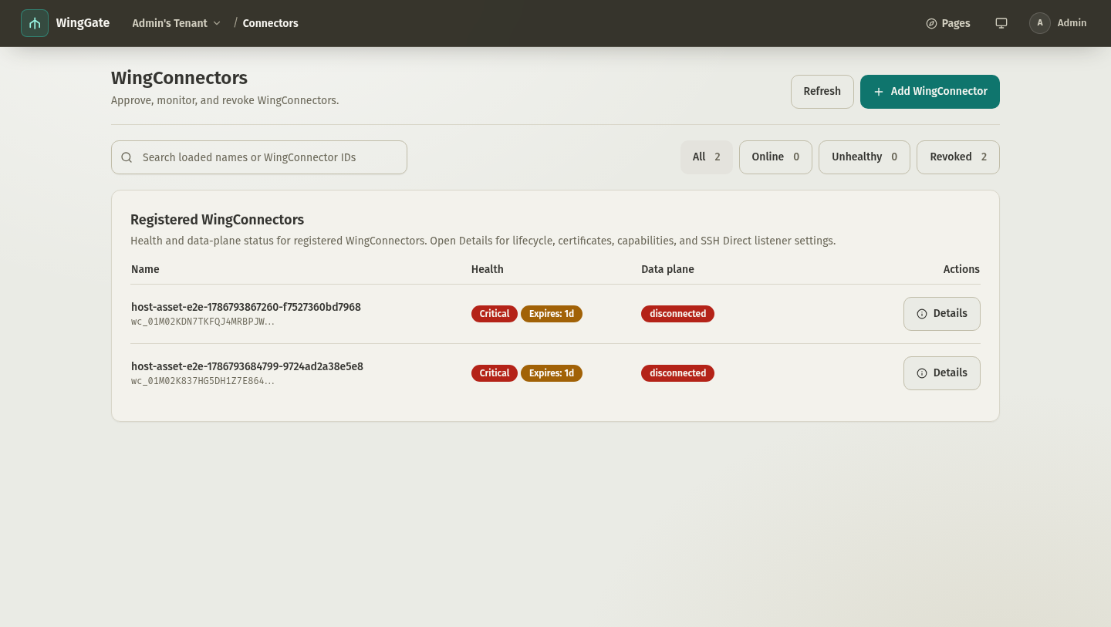This screenshot has width=1111, height=627.
Task: Click the Admin avatar circle
Action: (x=1040, y=23)
